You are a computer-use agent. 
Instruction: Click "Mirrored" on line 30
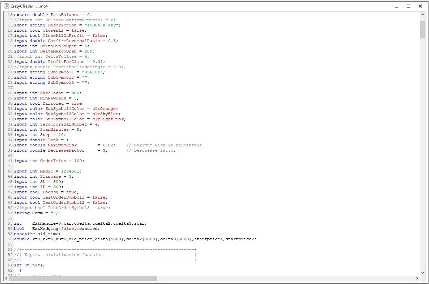tap(53, 103)
